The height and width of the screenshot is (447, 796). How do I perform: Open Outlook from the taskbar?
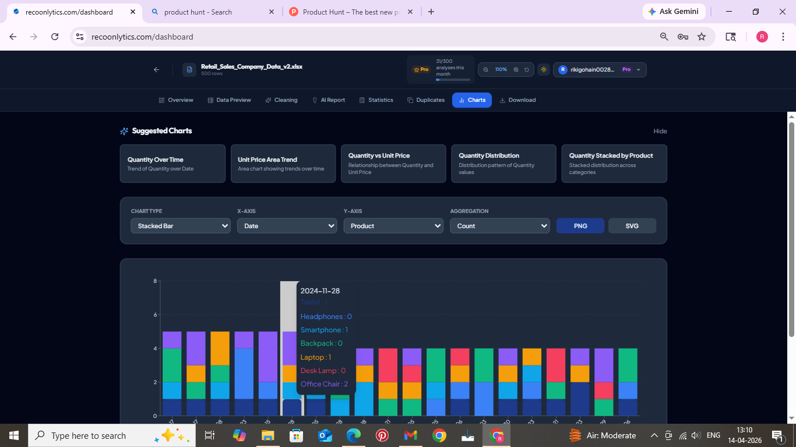[325, 435]
